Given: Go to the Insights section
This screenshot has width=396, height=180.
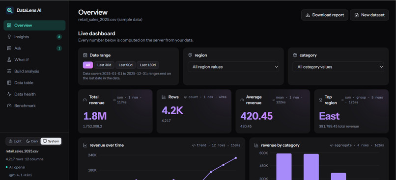Looking at the screenshot, I should (x=34, y=37).
